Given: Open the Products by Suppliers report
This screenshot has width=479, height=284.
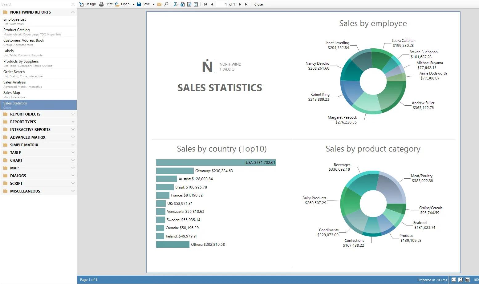Looking at the screenshot, I should pos(39,63).
